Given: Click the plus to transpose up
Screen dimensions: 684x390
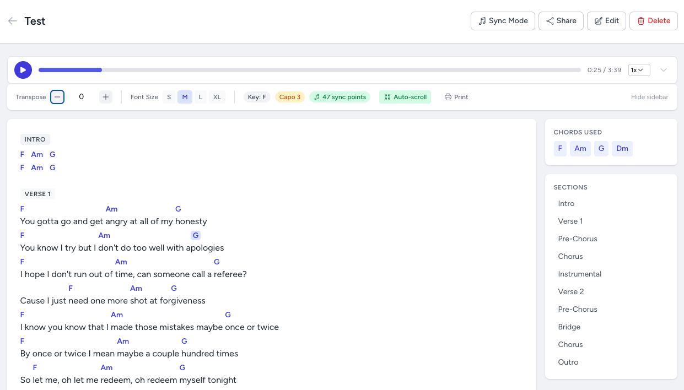Looking at the screenshot, I should pyautogui.click(x=105, y=96).
